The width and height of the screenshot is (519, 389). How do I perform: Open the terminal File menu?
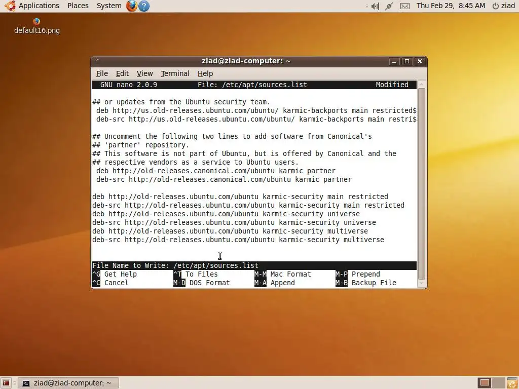click(x=102, y=73)
